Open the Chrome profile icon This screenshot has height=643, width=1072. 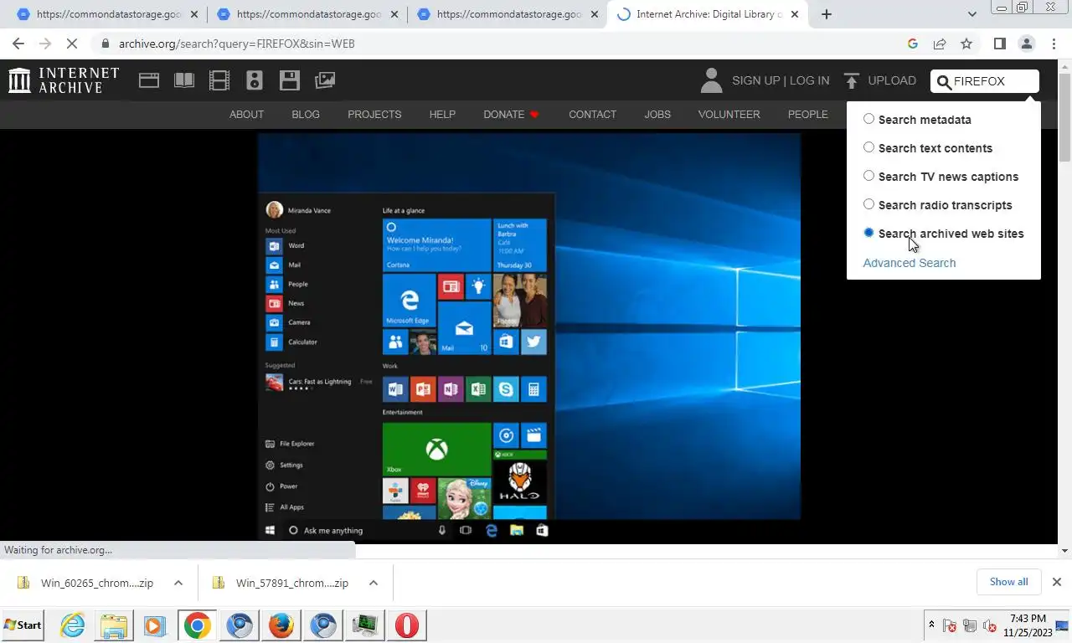1026,44
